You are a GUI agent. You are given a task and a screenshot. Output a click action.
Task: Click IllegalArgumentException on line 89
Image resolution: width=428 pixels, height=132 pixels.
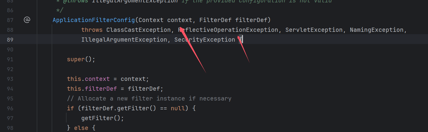coord(124,40)
